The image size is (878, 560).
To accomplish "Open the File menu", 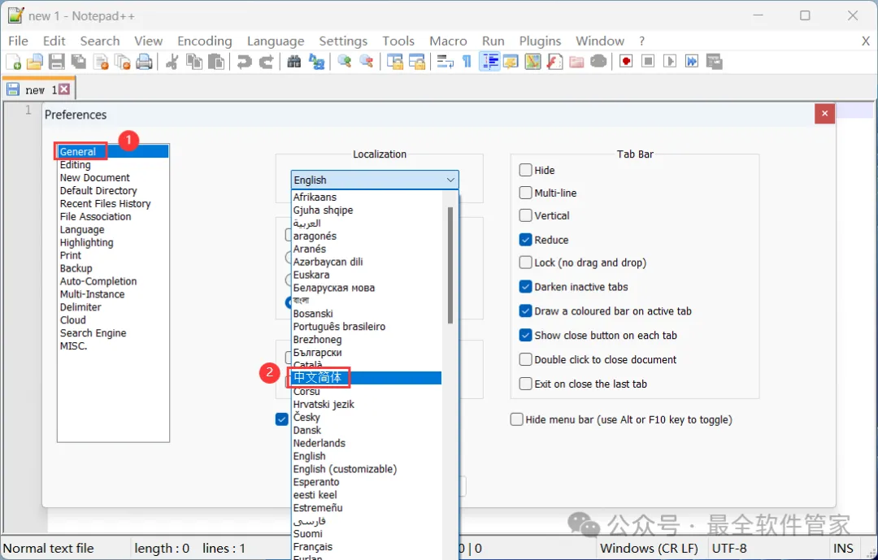I will point(18,41).
